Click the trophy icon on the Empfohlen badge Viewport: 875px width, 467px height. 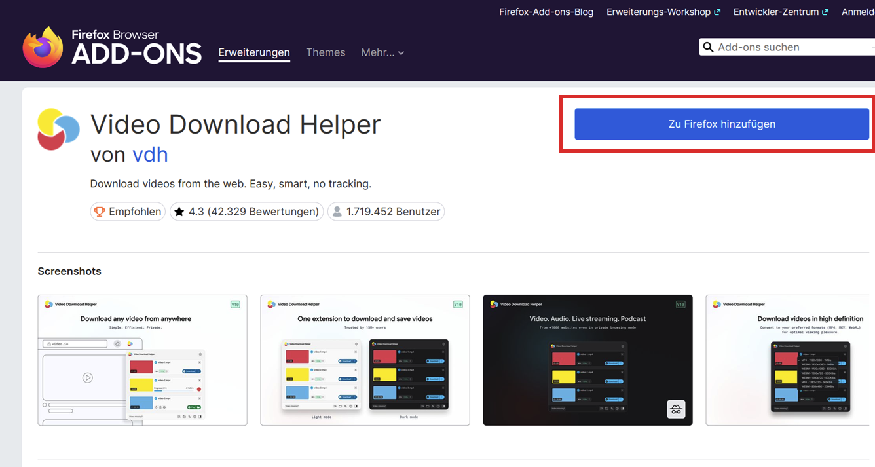coord(100,212)
